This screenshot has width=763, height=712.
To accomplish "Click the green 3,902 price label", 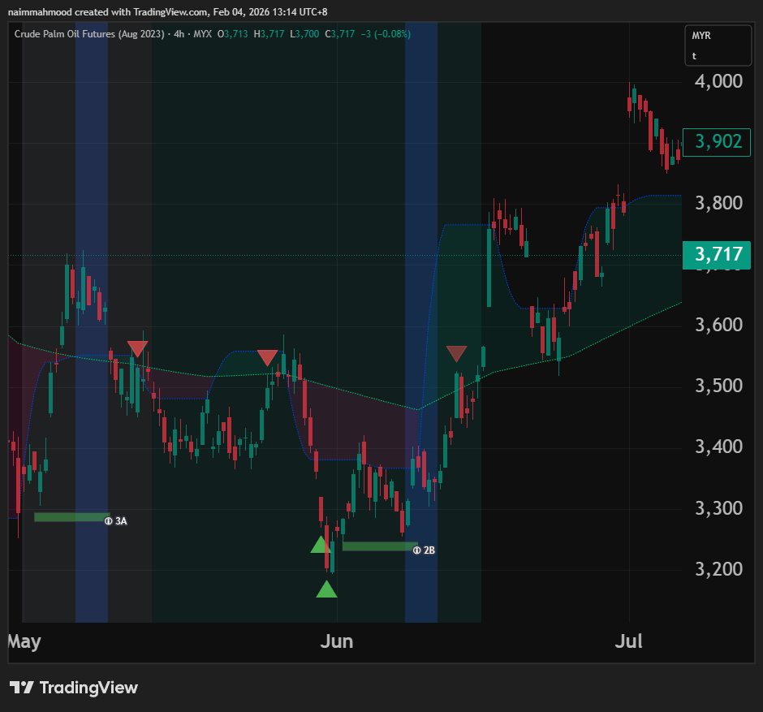I will 717,142.
